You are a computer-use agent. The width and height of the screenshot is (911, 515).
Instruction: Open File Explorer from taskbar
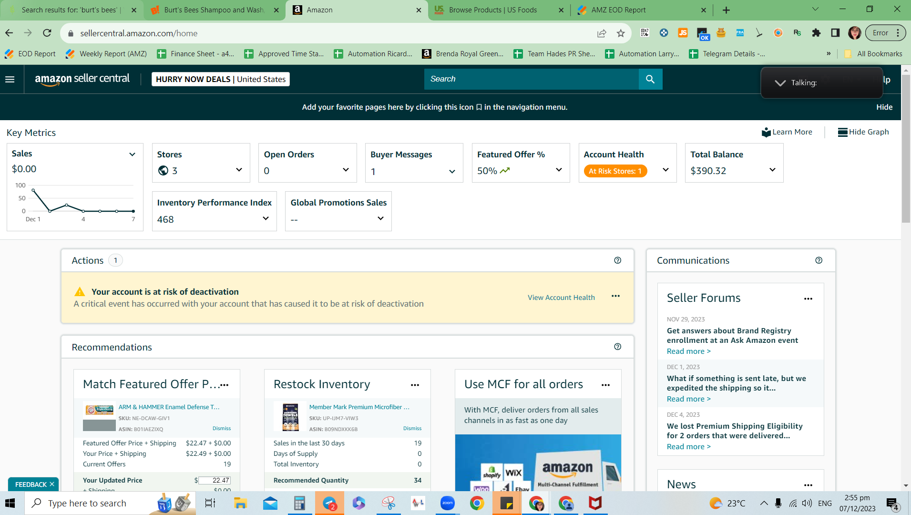(x=240, y=503)
